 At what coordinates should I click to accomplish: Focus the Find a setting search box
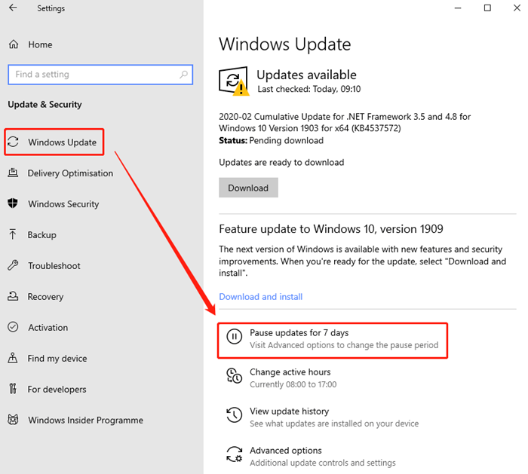point(100,75)
